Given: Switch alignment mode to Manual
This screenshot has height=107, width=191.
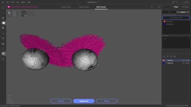Looking at the screenshot, I should (183, 12).
